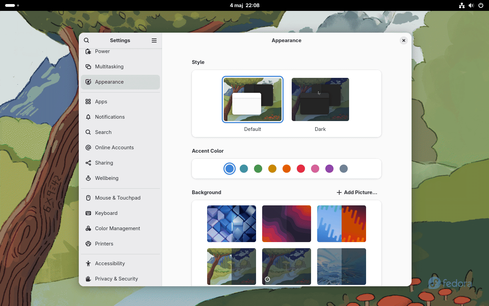Open the Settings hamburger menu
Viewport: 489px width, 306px height.
pos(154,40)
